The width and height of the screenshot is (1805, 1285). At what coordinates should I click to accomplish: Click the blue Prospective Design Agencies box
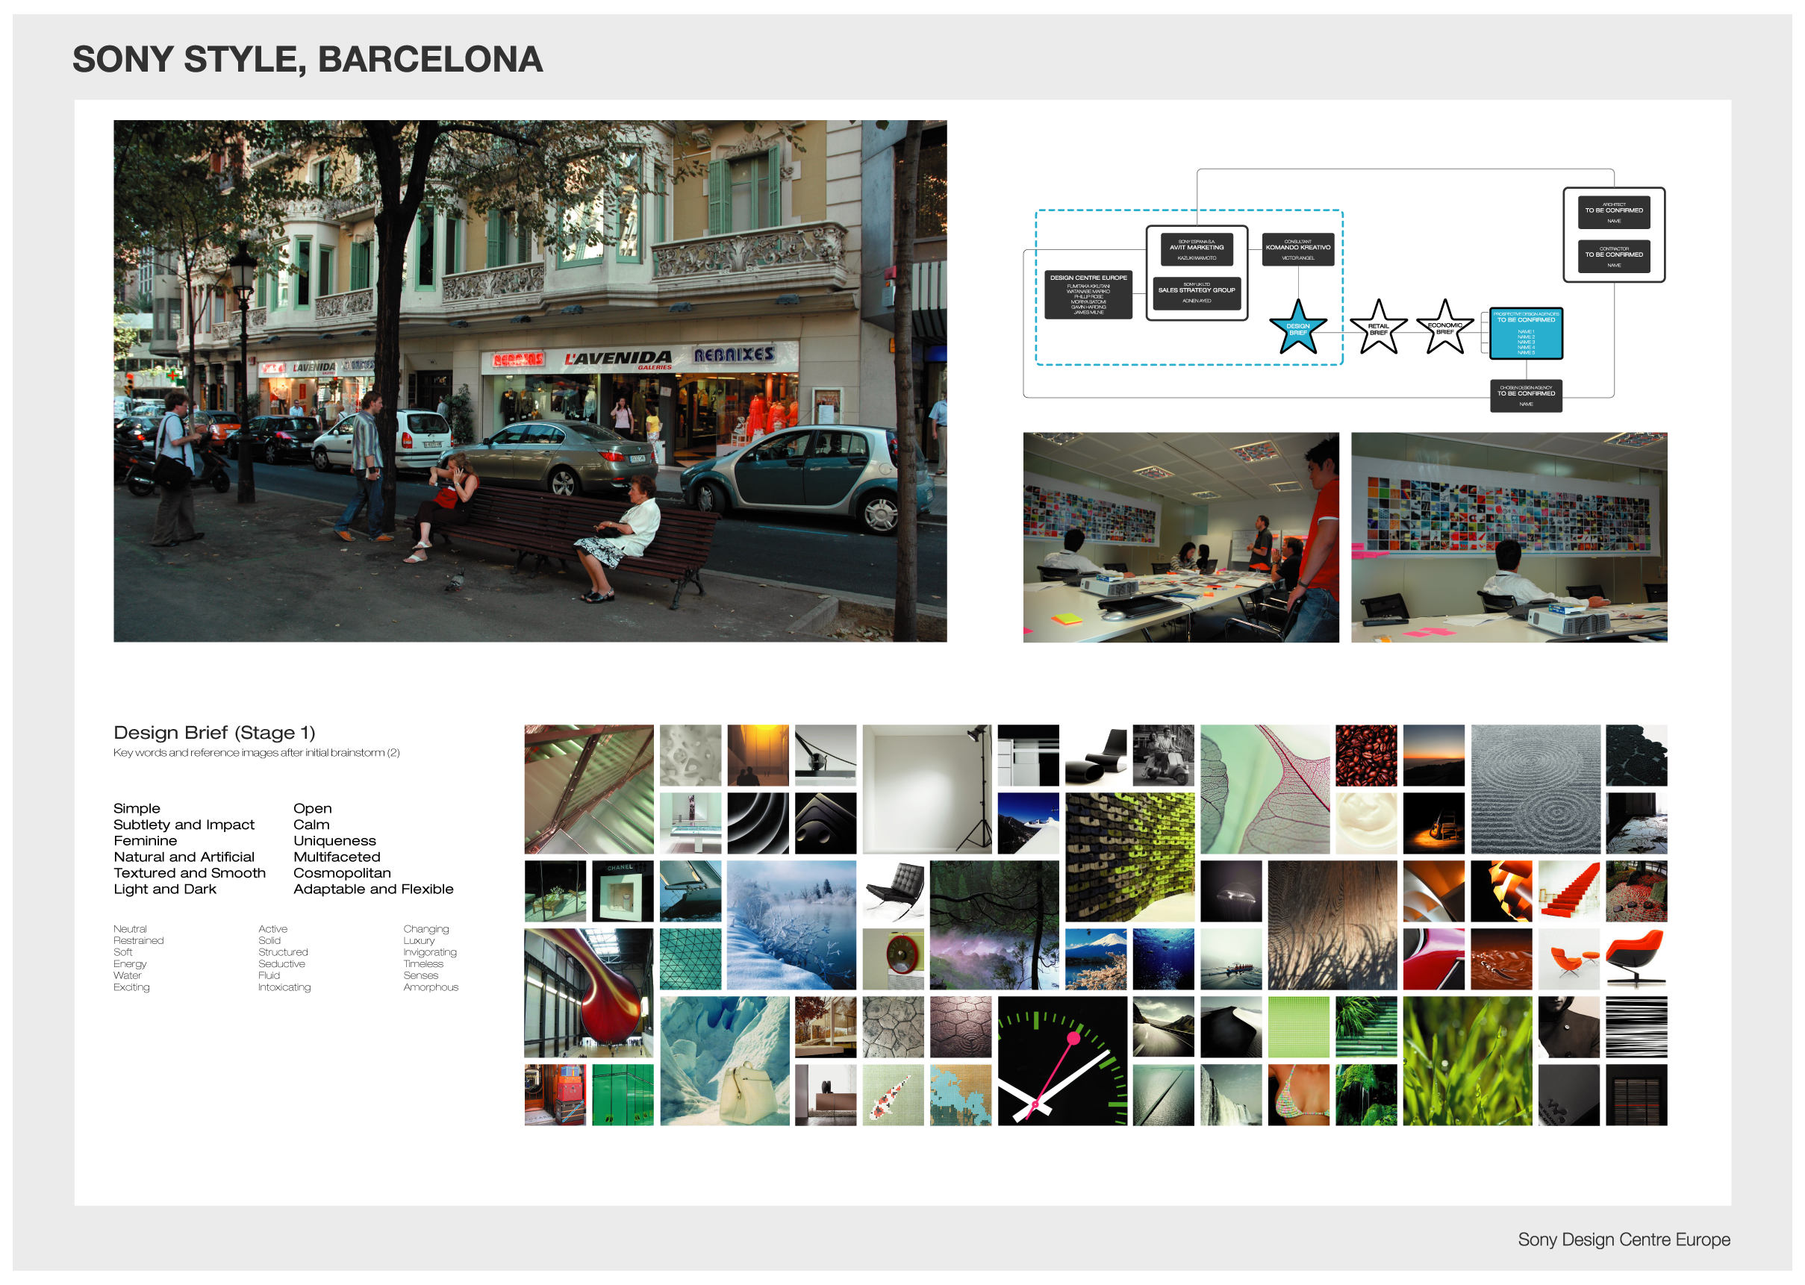click(1526, 333)
